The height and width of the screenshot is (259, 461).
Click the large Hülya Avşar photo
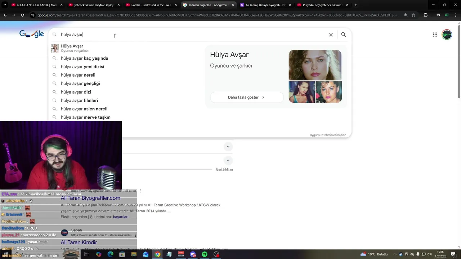pos(315,65)
